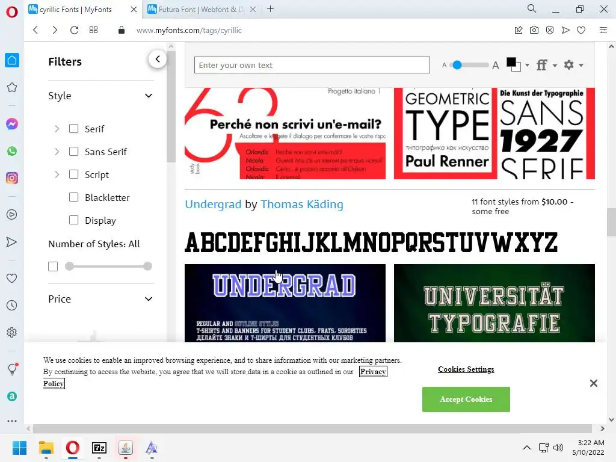Viewport: 616px width, 462px height.
Task: Click Accept Cookies button
Action: click(466, 399)
